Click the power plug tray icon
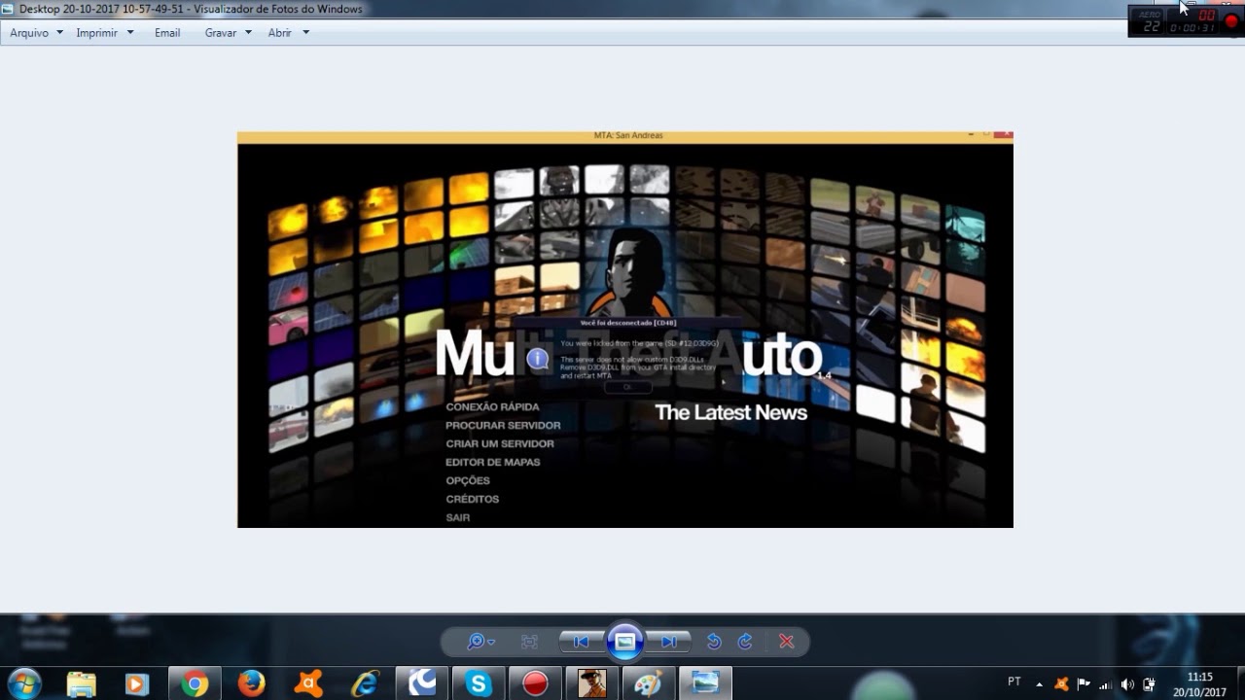Screen dimensions: 1245x700 coord(1149,684)
